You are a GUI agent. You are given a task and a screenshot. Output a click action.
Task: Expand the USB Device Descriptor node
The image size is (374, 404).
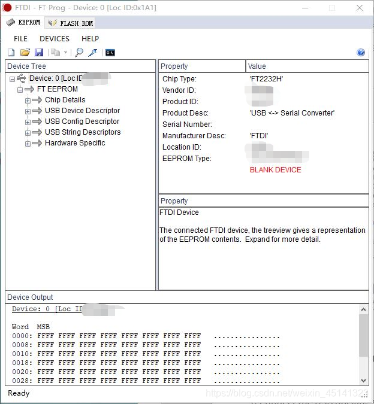[x=28, y=111]
